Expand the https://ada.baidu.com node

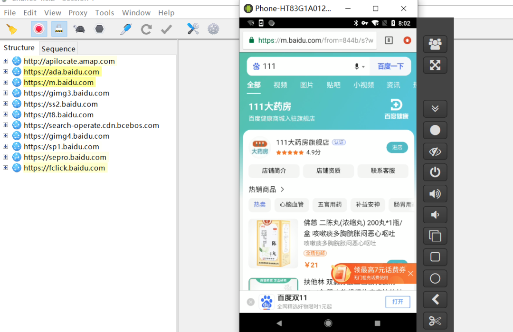[6, 72]
